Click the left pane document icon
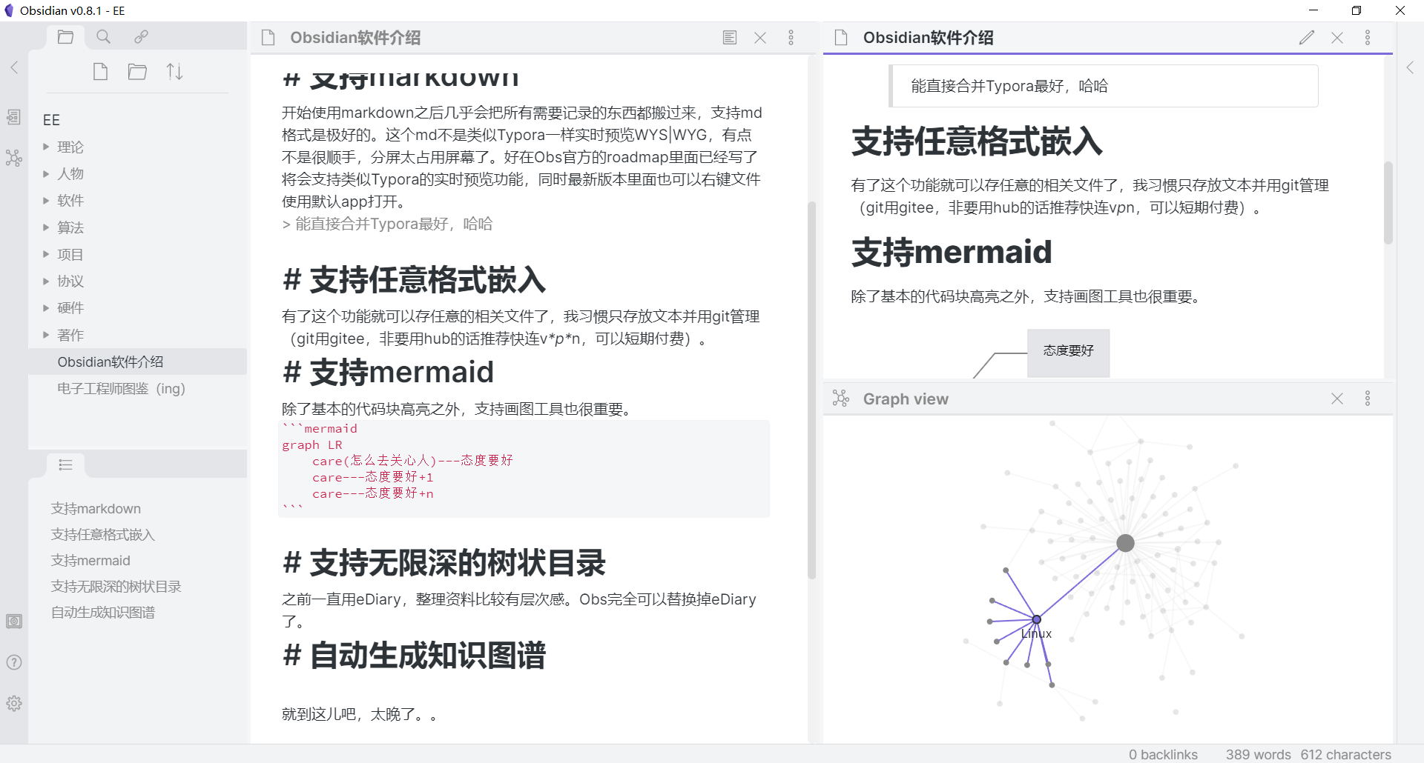Image resolution: width=1424 pixels, height=763 pixels. pos(268,38)
